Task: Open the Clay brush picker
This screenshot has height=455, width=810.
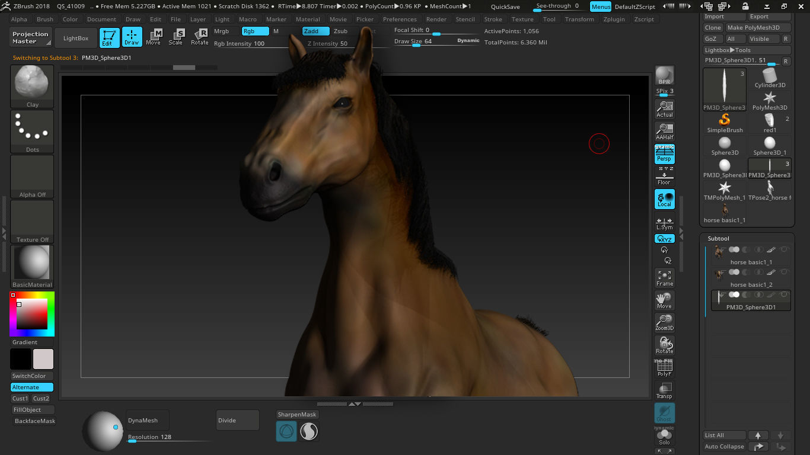Action: 32,86
